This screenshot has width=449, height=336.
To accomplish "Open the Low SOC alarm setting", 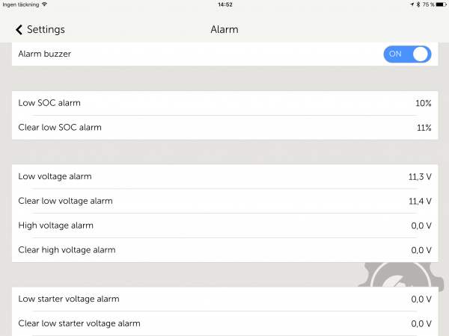I will coord(224,103).
